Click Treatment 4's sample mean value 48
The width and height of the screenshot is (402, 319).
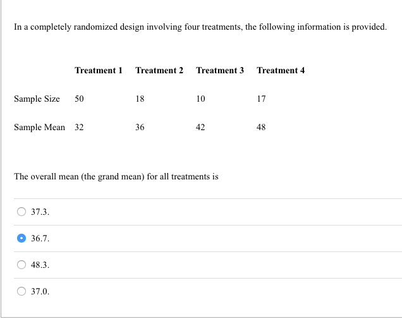261,127
